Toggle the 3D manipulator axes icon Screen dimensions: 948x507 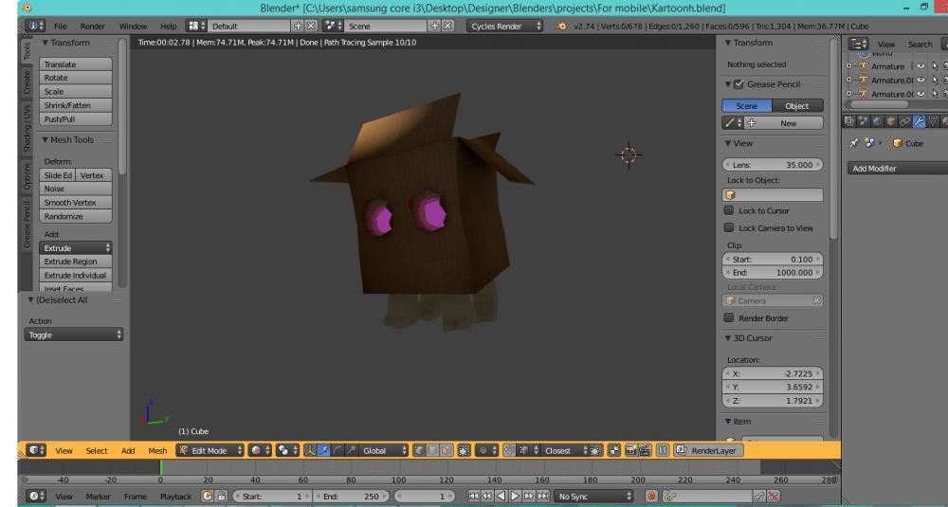[312, 451]
